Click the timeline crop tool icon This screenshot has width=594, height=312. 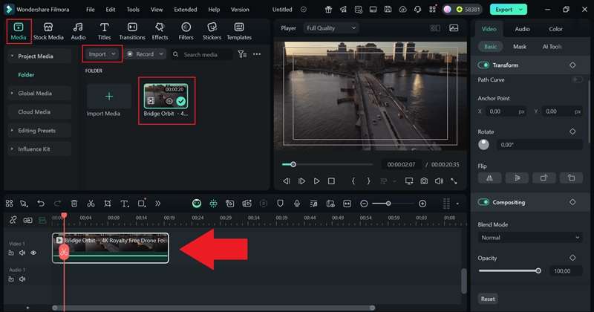(108, 204)
